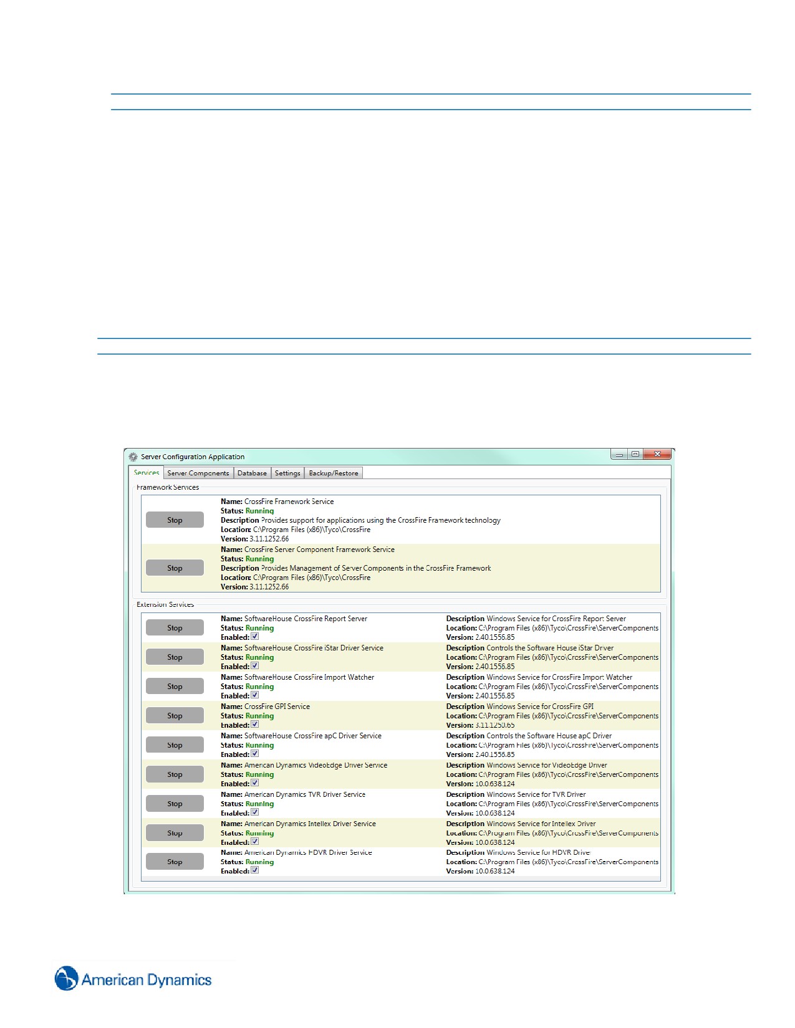
Task: Uncheck Enabled for VideoEdge Driver Service
Action: (x=255, y=783)
